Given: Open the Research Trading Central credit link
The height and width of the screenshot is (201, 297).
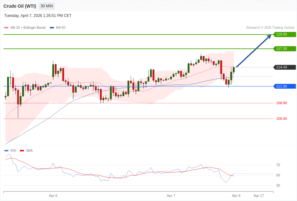Looking at the screenshot, I should click(x=270, y=28).
